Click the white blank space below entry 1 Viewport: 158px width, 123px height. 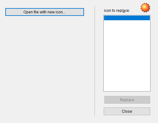(x=127, y=55)
